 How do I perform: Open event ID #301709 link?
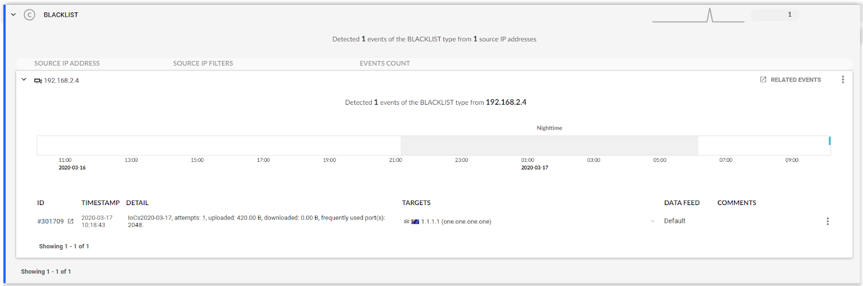pyautogui.click(x=50, y=221)
